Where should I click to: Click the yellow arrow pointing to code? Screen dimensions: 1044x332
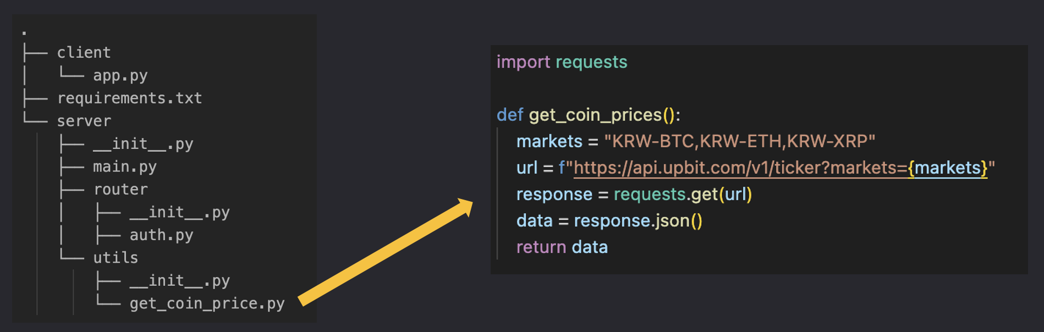pyautogui.click(x=386, y=252)
